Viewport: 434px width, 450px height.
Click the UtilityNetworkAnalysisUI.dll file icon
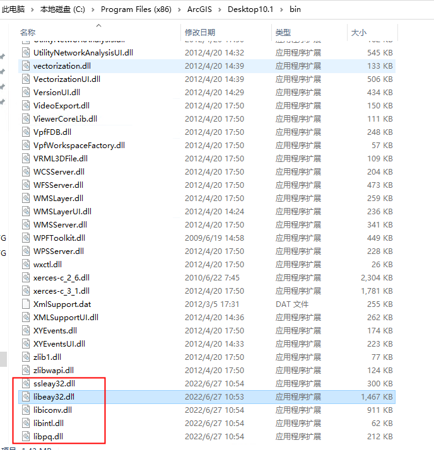coord(26,53)
